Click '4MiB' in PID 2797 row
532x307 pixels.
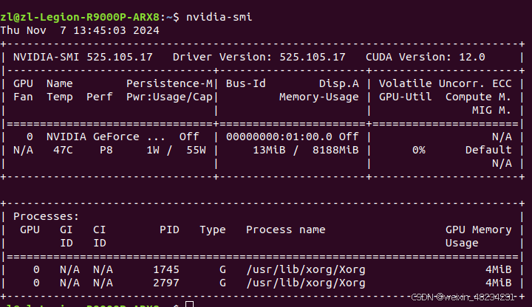pos(499,283)
